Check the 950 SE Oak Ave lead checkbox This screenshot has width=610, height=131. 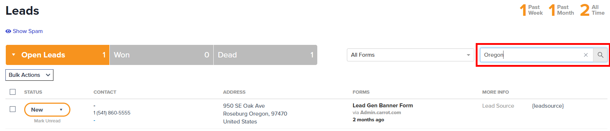pyautogui.click(x=13, y=109)
